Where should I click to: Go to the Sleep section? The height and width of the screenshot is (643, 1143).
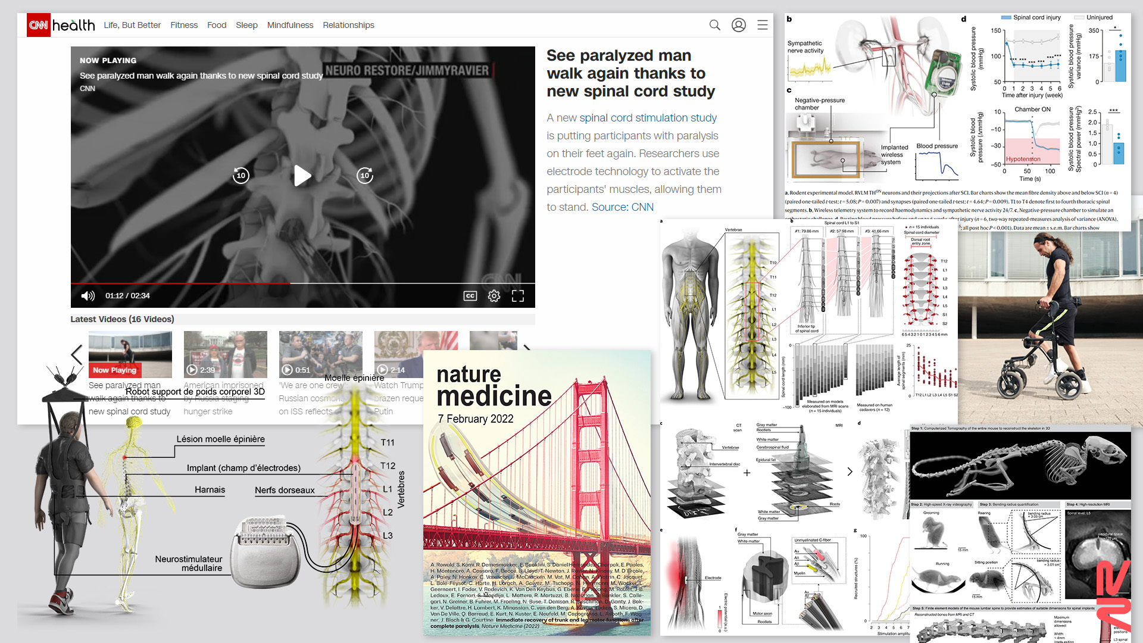click(x=246, y=25)
